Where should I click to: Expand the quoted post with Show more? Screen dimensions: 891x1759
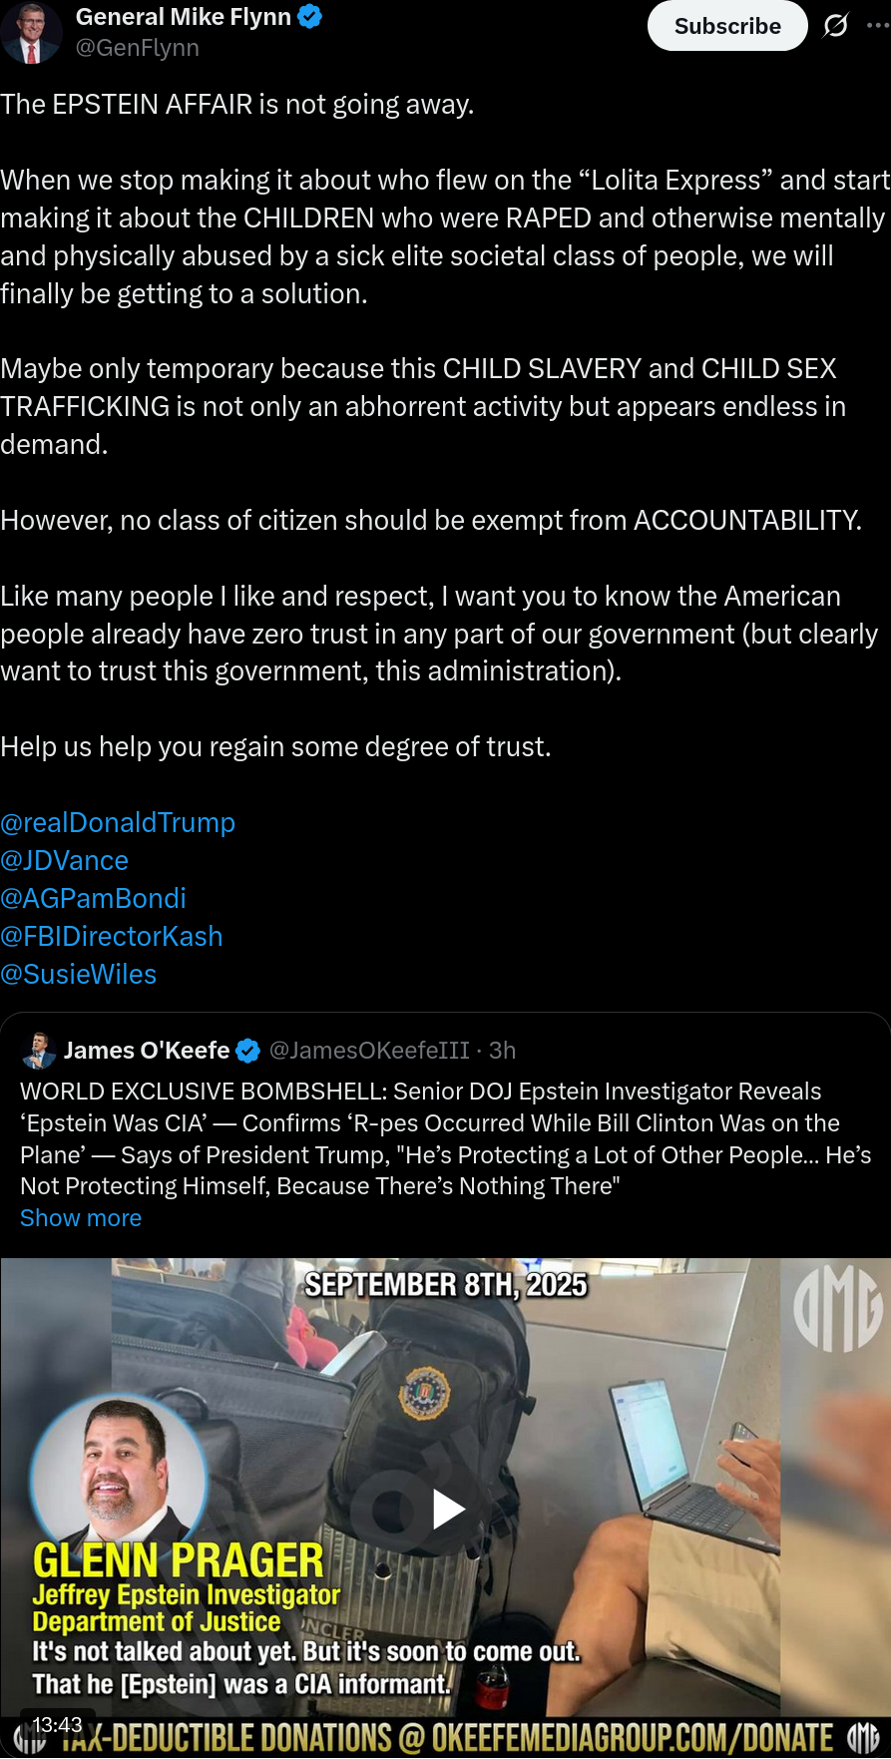pyautogui.click(x=81, y=1218)
